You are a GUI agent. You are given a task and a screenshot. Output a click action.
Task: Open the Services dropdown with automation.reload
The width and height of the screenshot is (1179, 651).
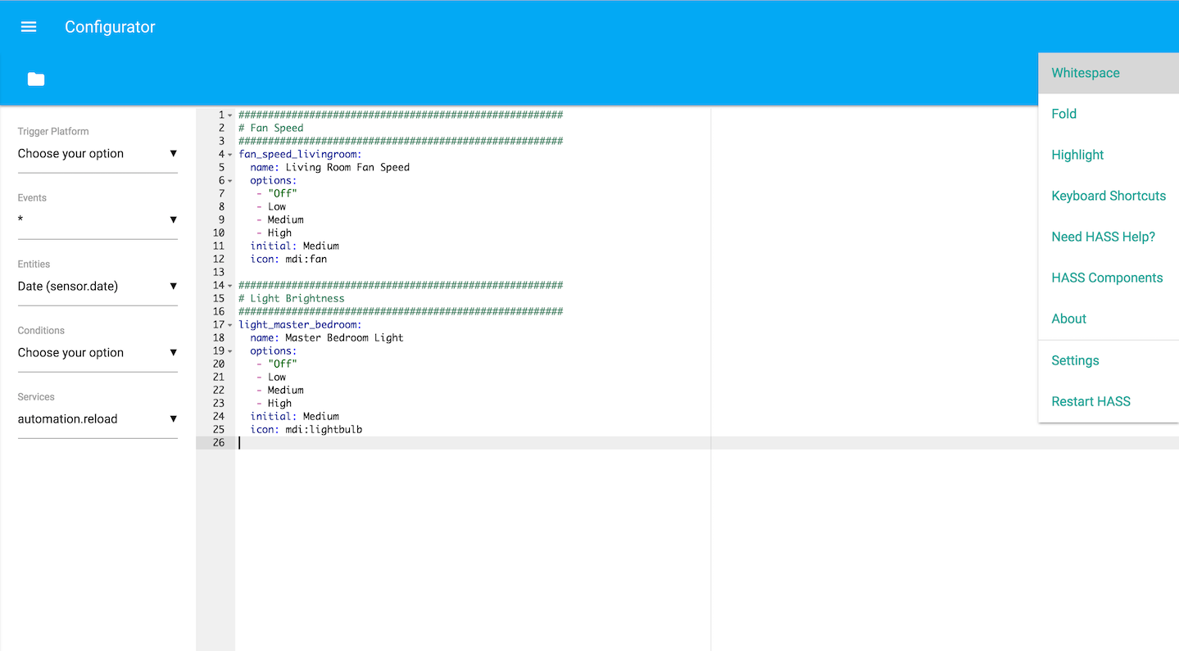click(97, 419)
